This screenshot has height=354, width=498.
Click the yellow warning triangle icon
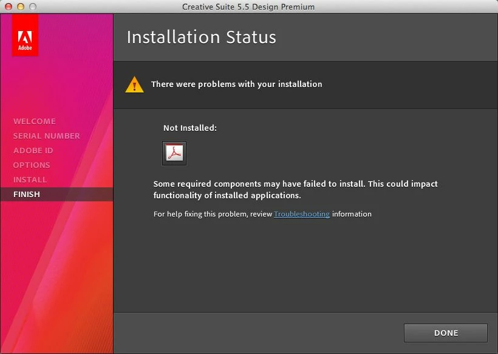pos(135,85)
